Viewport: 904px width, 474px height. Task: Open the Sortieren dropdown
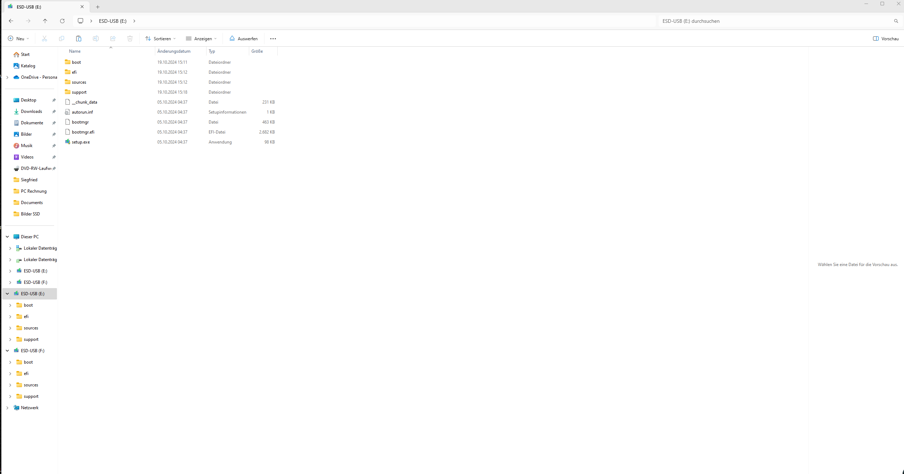[161, 38]
